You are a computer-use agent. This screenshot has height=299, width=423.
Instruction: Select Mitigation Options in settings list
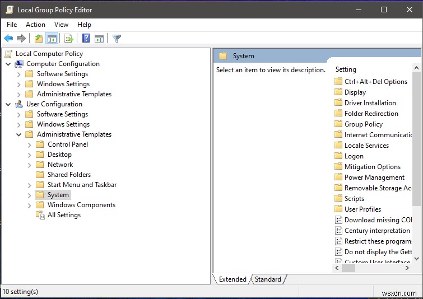(373, 167)
